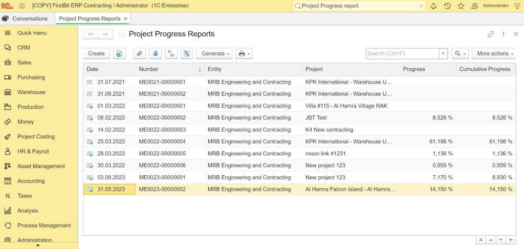Close the Project Progress Reports tab
The height and width of the screenshot is (249, 524).
click(x=126, y=19)
